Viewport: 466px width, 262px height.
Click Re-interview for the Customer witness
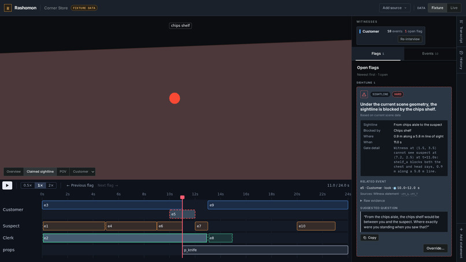tap(410, 39)
